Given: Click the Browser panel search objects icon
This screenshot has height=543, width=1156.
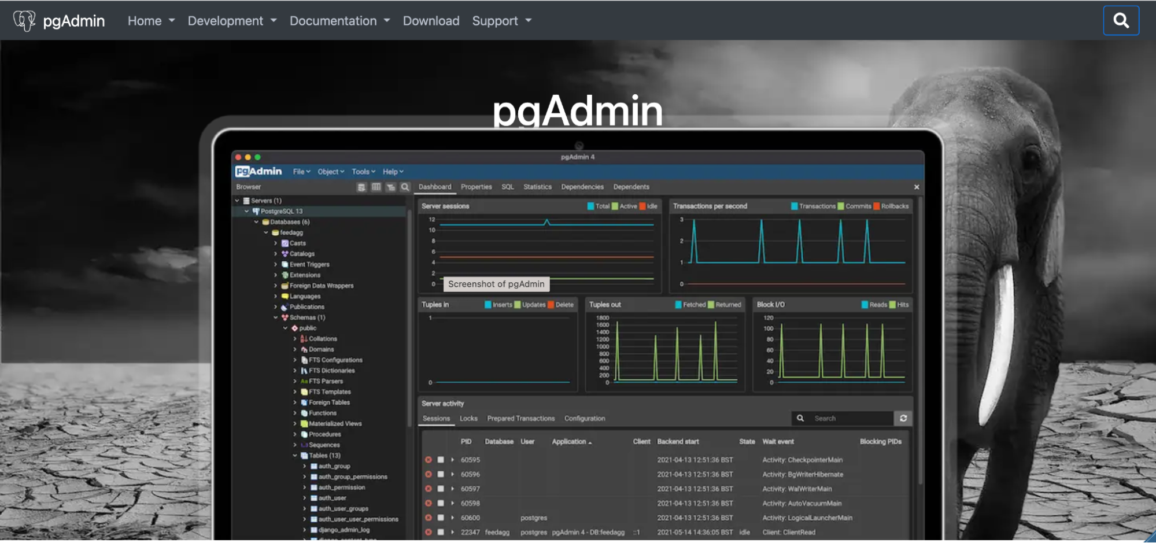Looking at the screenshot, I should (405, 187).
